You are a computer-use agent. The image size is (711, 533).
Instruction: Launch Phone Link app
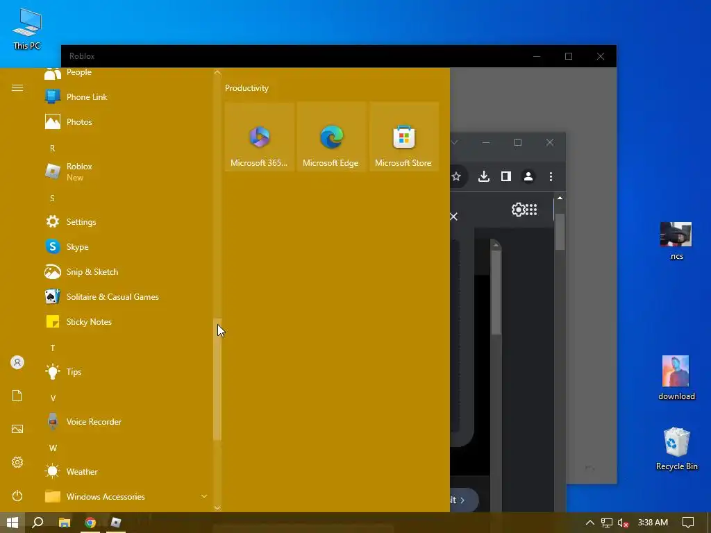point(128,97)
